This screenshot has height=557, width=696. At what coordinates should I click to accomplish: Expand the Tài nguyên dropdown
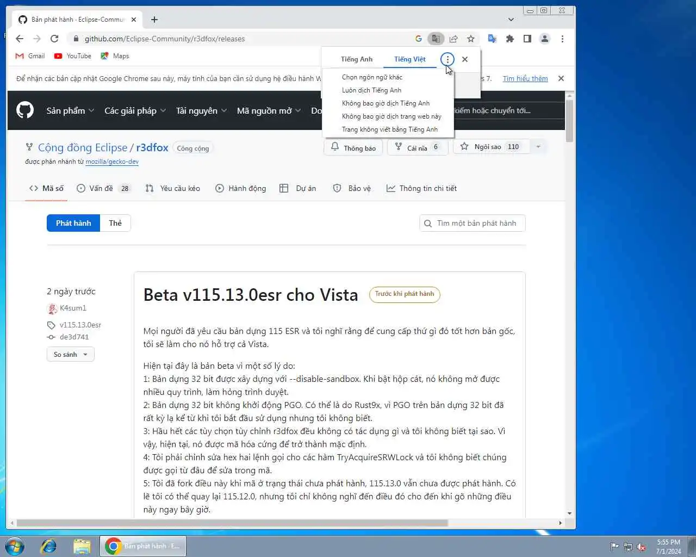(x=201, y=110)
